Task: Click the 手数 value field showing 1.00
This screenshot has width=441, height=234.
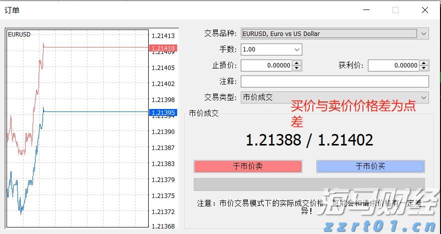Action: (x=266, y=49)
